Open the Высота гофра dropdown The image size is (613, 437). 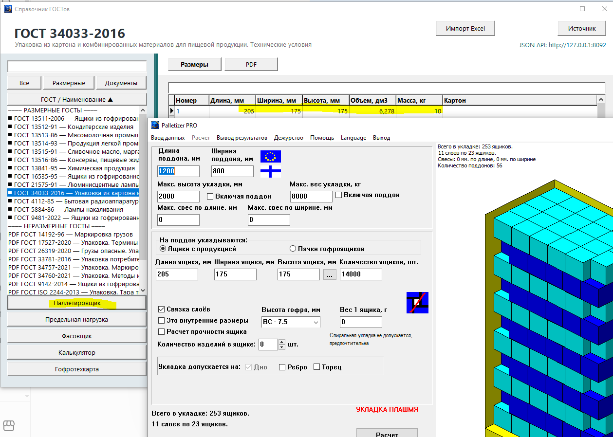(x=316, y=322)
